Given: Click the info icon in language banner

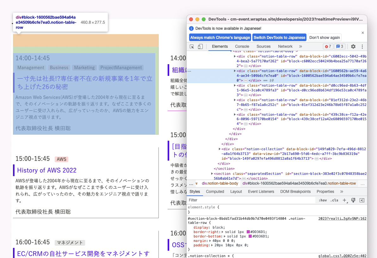Looking at the screenshot, I should pos(191,28).
